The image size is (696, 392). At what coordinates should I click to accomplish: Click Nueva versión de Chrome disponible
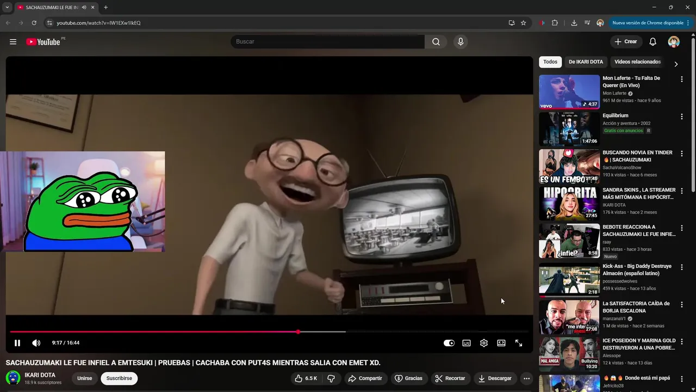click(651, 23)
